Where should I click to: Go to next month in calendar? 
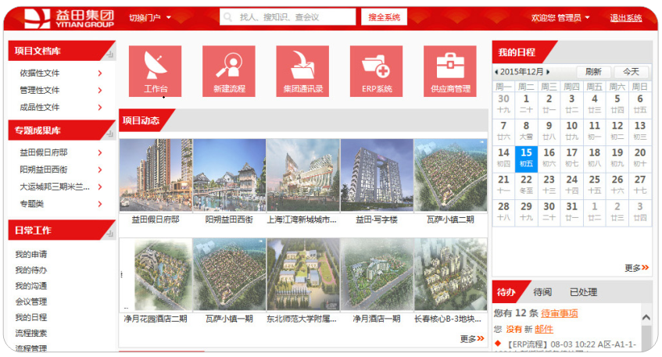coord(548,72)
